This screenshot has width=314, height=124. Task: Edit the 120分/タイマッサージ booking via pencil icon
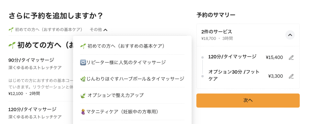click(291, 58)
